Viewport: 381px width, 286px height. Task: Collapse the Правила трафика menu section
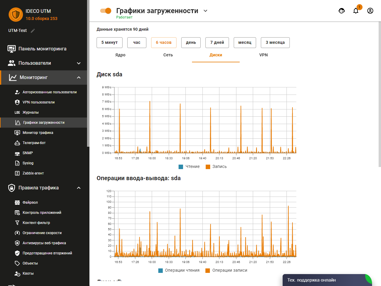click(79, 188)
